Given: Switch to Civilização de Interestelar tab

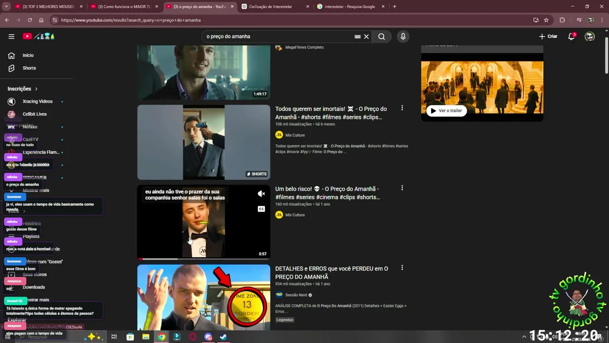Looking at the screenshot, I should coord(275,7).
